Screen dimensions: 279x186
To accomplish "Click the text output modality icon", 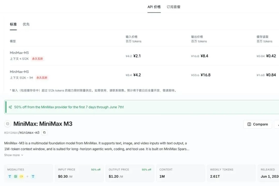I will 33,176.
